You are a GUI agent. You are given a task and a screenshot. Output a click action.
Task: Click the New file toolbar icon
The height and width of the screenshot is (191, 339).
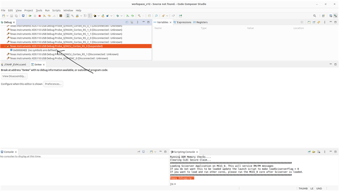(4, 16)
